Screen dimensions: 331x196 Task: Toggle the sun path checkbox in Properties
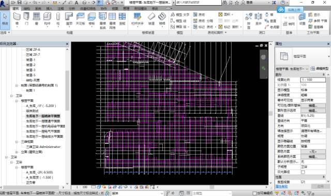303,172
